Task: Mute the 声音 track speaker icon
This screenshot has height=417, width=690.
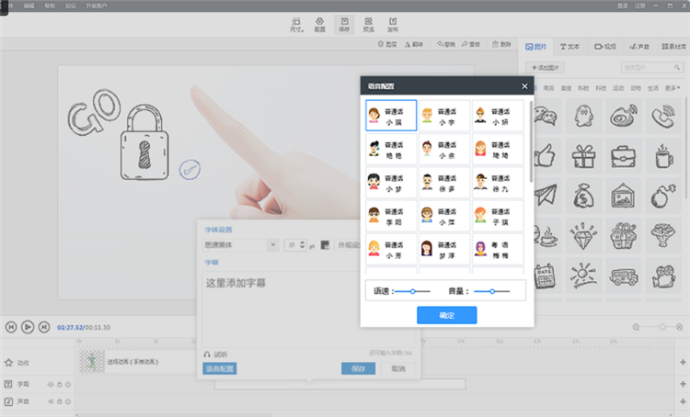Action: [51, 401]
